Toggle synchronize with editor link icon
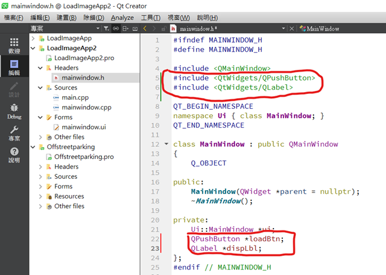 pyautogui.click(x=115, y=28)
